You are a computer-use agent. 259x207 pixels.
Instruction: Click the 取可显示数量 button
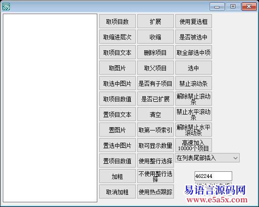[156, 146]
